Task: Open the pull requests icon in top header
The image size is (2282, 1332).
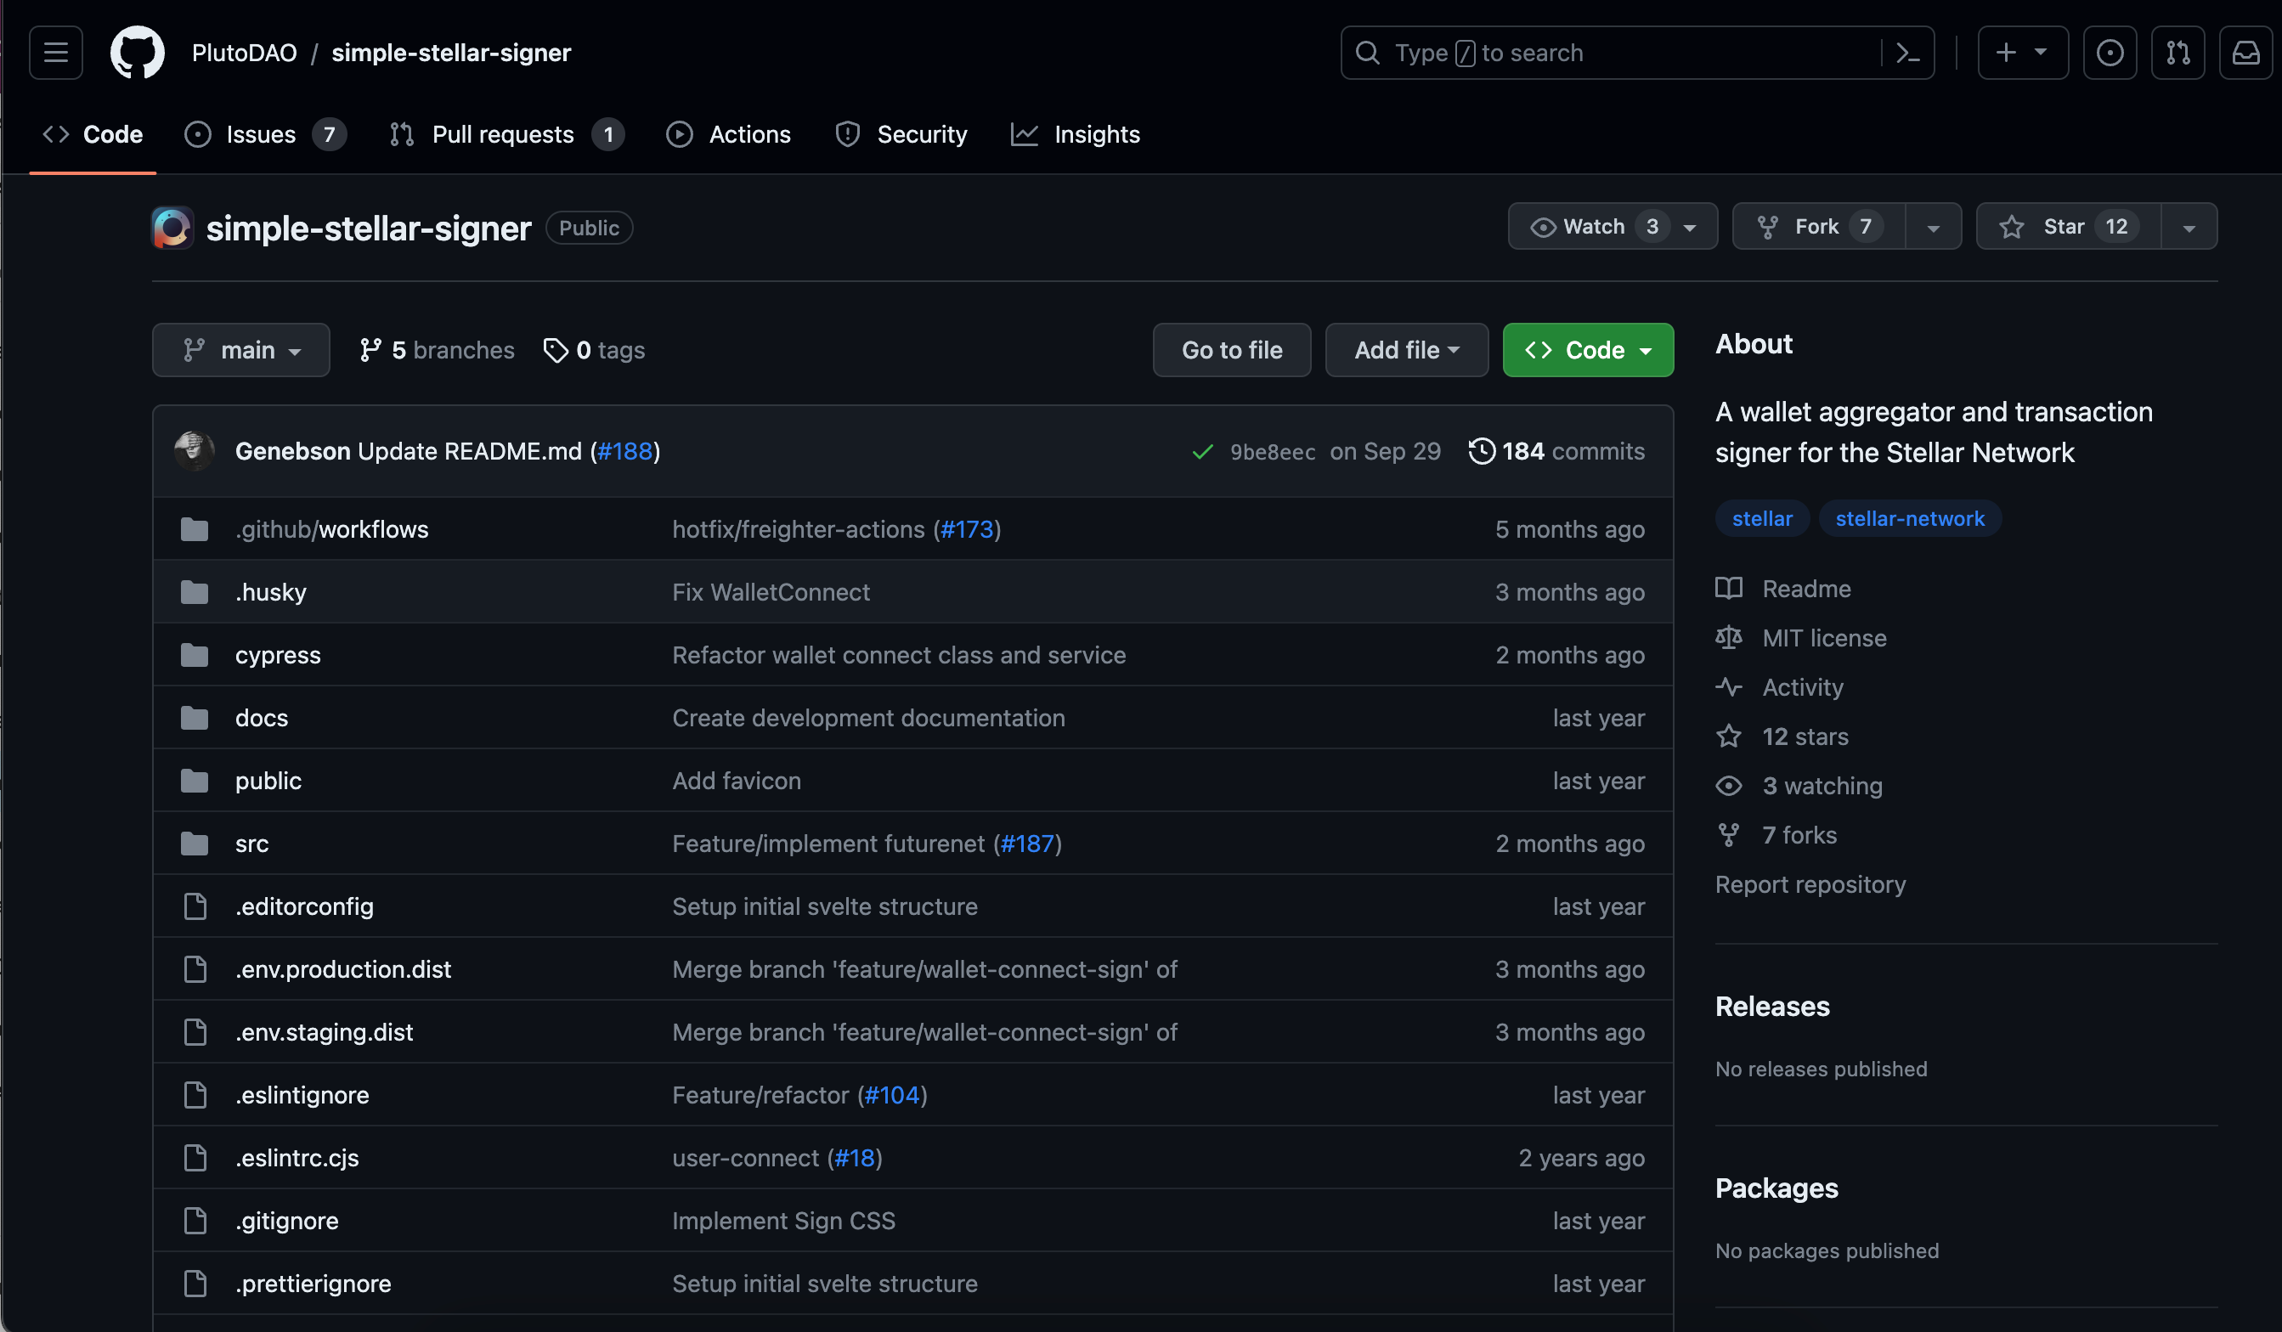Action: click(2177, 53)
